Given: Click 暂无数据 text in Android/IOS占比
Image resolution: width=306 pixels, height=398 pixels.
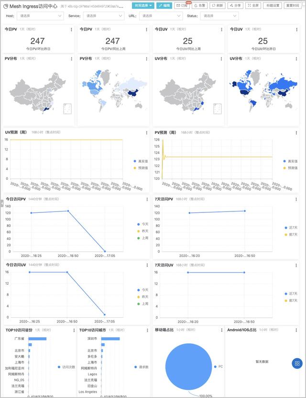Looking at the screenshot, I should coord(262,362).
